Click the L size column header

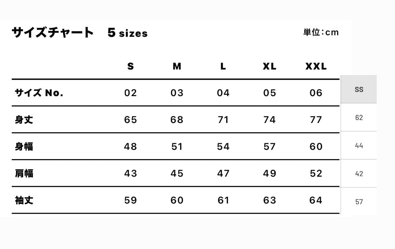pyautogui.click(x=223, y=66)
